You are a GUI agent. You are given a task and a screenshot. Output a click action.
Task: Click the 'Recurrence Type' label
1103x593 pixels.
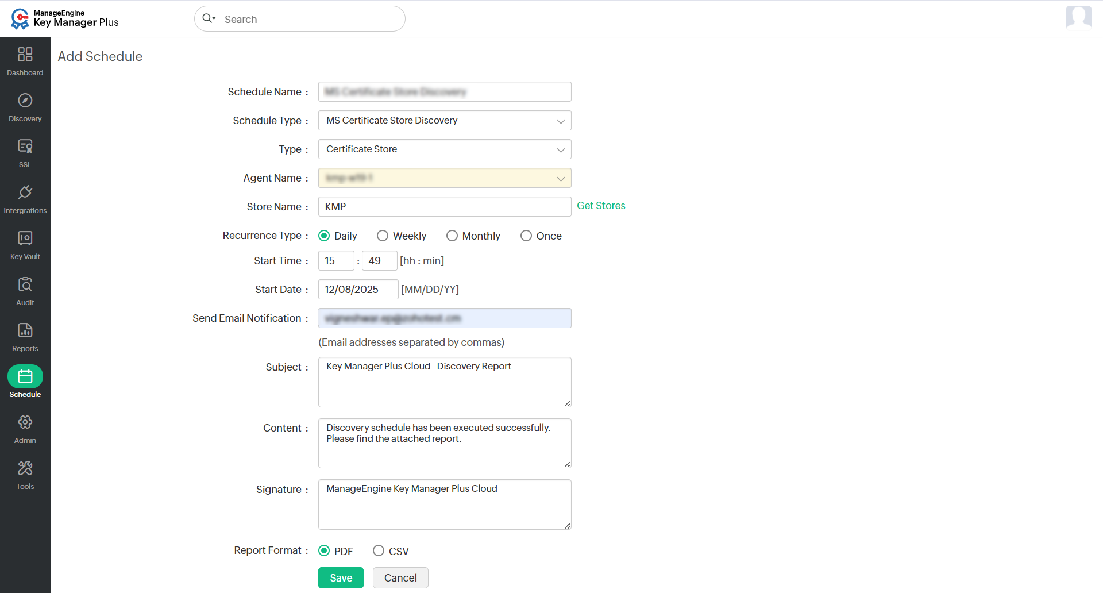pyautogui.click(x=262, y=236)
